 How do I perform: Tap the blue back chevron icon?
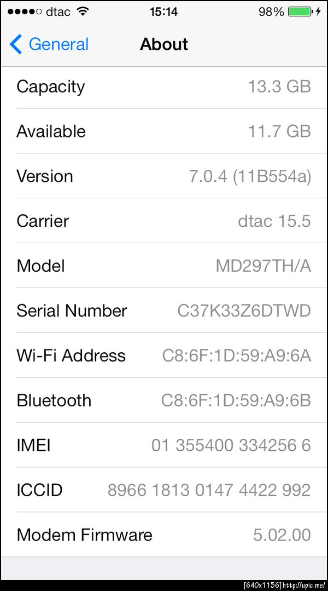(x=16, y=44)
